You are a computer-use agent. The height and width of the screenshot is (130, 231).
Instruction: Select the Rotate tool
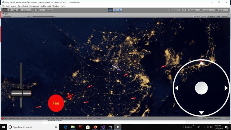[15, 10]
